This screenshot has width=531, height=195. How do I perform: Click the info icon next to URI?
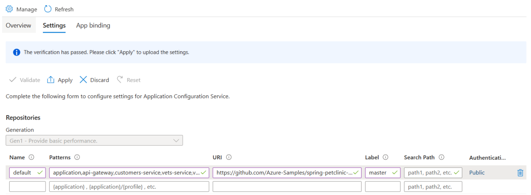coord(229,157)
